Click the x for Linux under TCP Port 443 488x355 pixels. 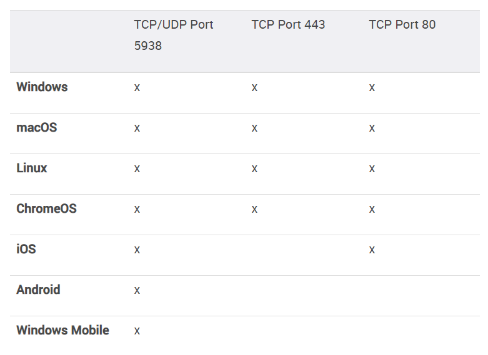(254, 169)
